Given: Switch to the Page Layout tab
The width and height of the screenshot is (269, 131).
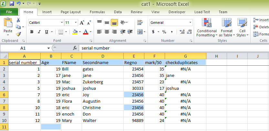Looking at the screenshot, I should (71, 12).
